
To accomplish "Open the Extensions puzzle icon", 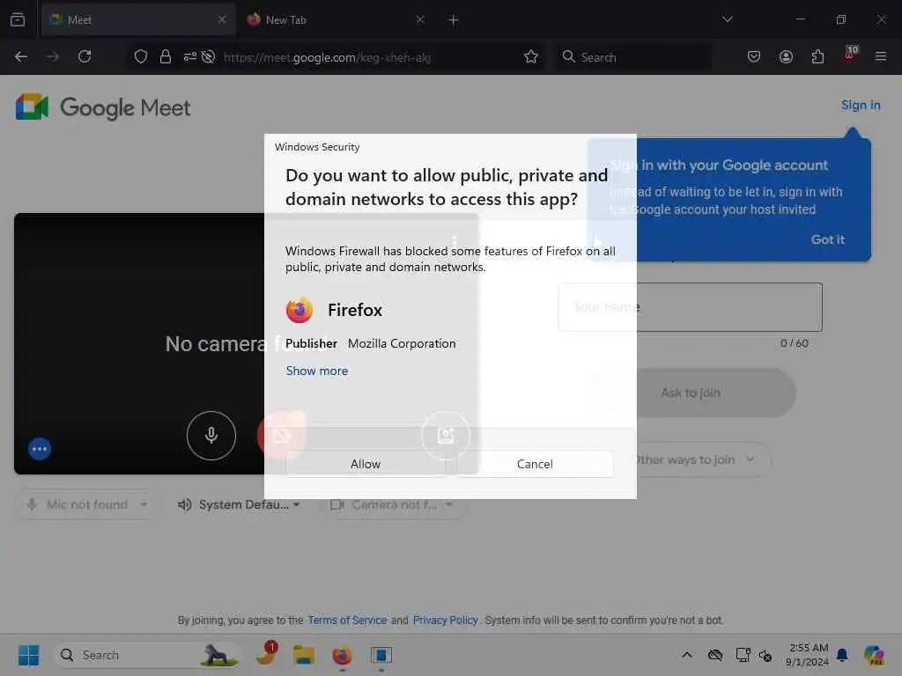I will click(x=817, y=56).
